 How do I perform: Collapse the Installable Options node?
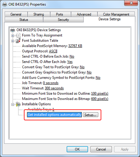(13, 104)
